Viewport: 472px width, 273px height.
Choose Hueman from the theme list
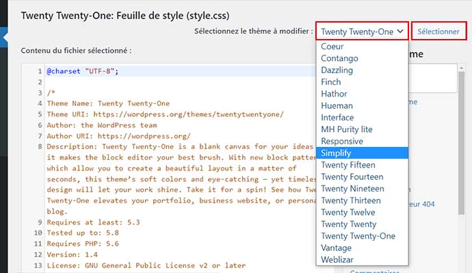362,105
